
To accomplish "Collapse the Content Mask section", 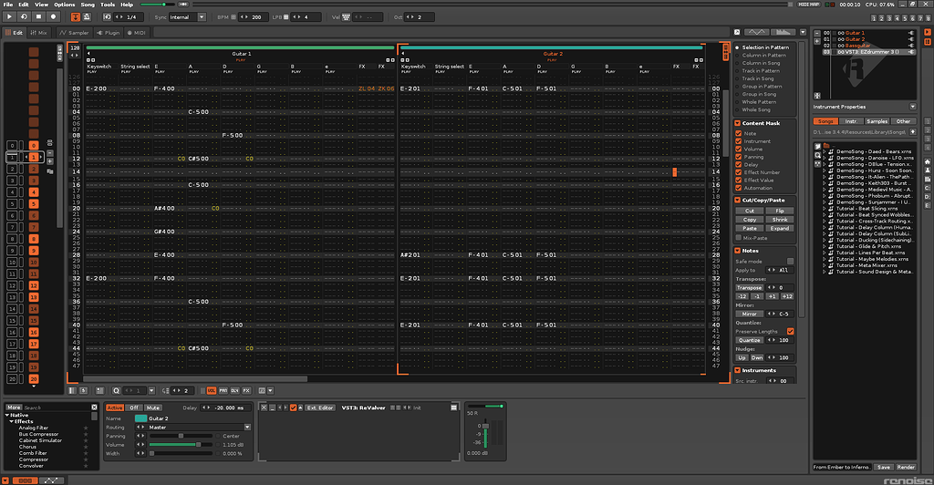I will 737,123.
